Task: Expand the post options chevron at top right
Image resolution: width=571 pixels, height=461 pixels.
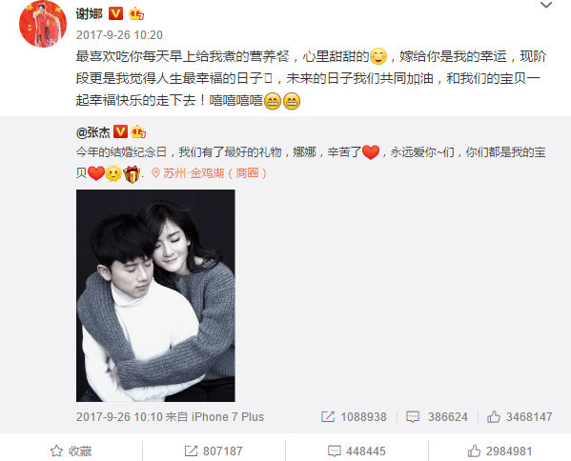Action: click(546, 5)
